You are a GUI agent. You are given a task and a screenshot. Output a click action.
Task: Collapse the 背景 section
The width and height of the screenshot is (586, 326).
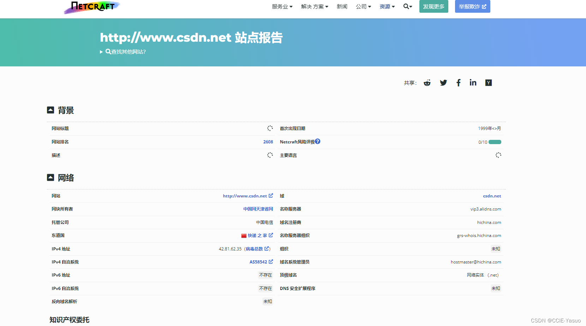[x=50, y=110]
